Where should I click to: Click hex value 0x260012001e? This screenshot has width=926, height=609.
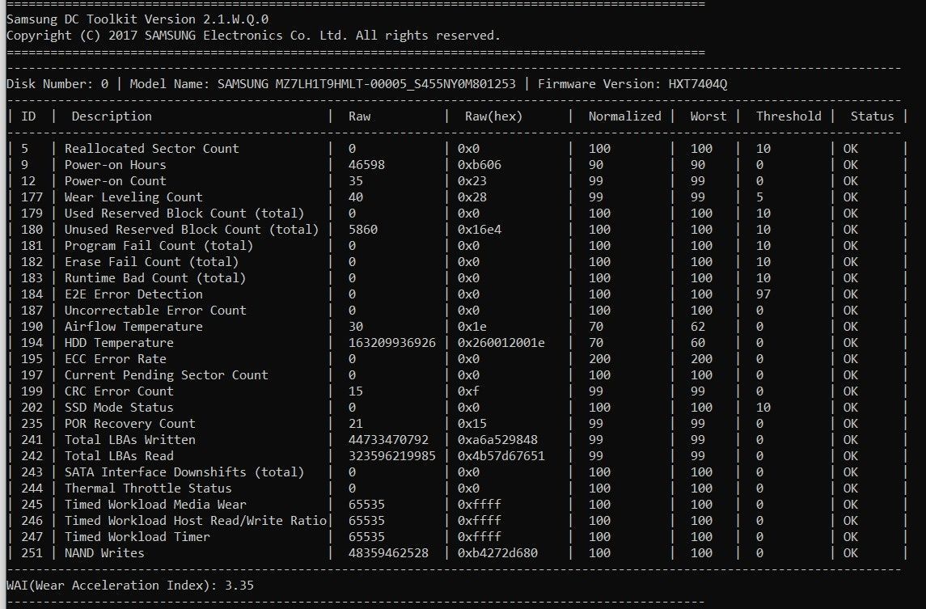point(501,343)
